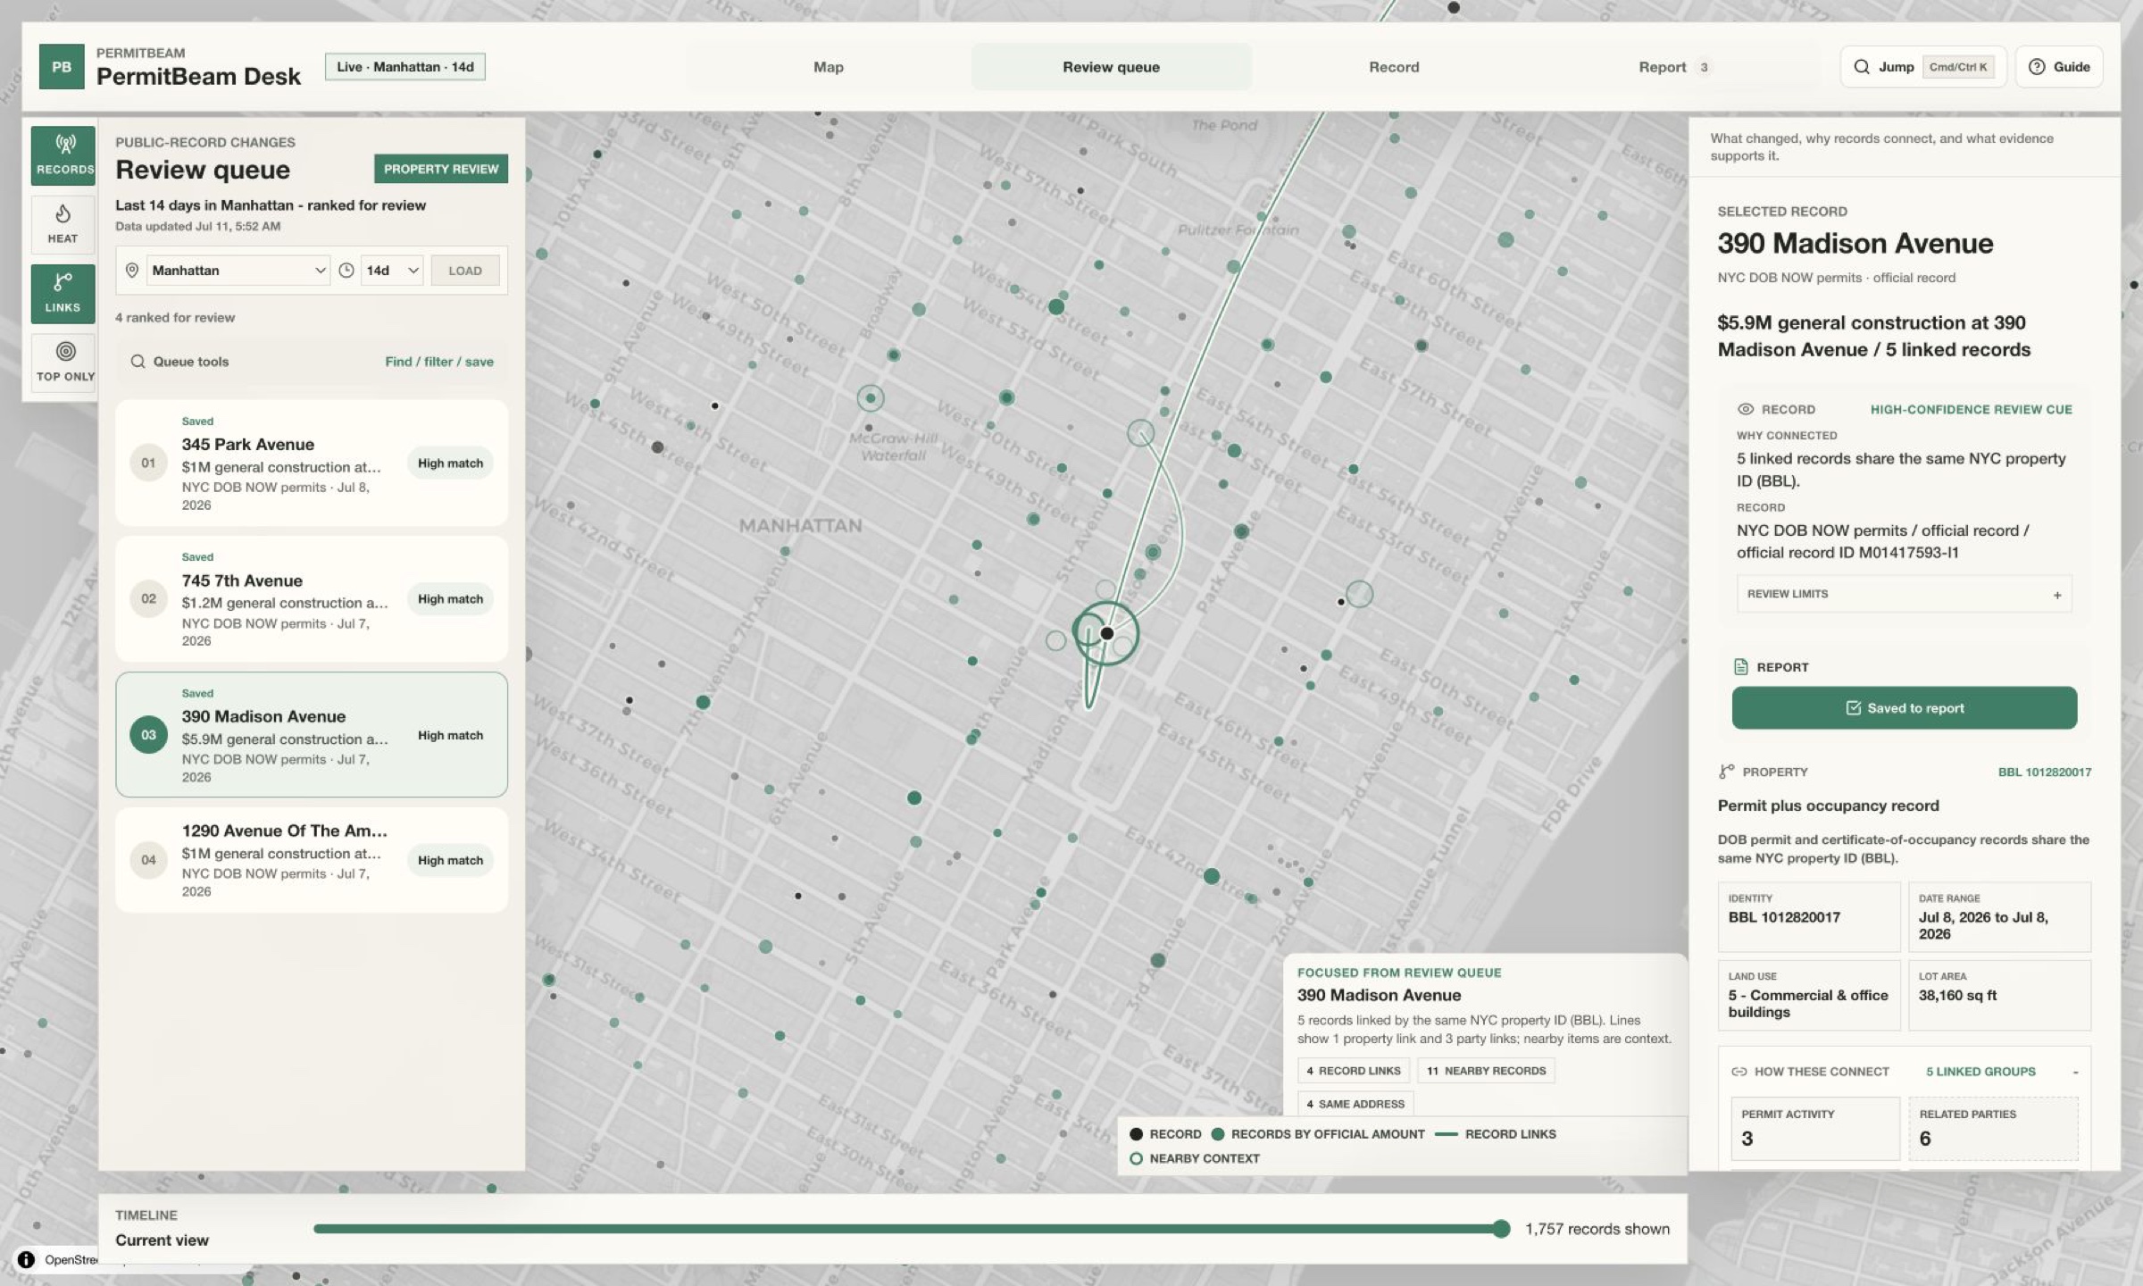
Task: Click the Cmd/Ctrl K shortcut hint
Action: [1958, 67]
